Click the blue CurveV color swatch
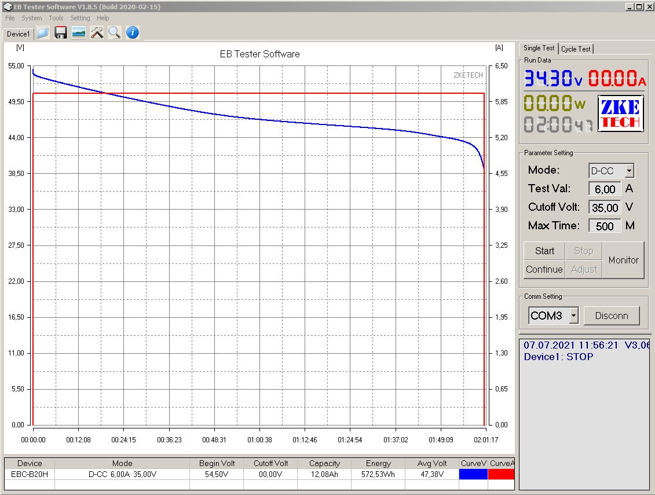This screenshot has width=655, height=495. pos(473,474)
